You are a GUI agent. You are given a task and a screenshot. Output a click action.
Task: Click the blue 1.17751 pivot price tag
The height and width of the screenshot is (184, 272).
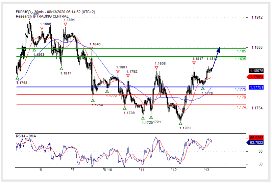click(256, 87)
